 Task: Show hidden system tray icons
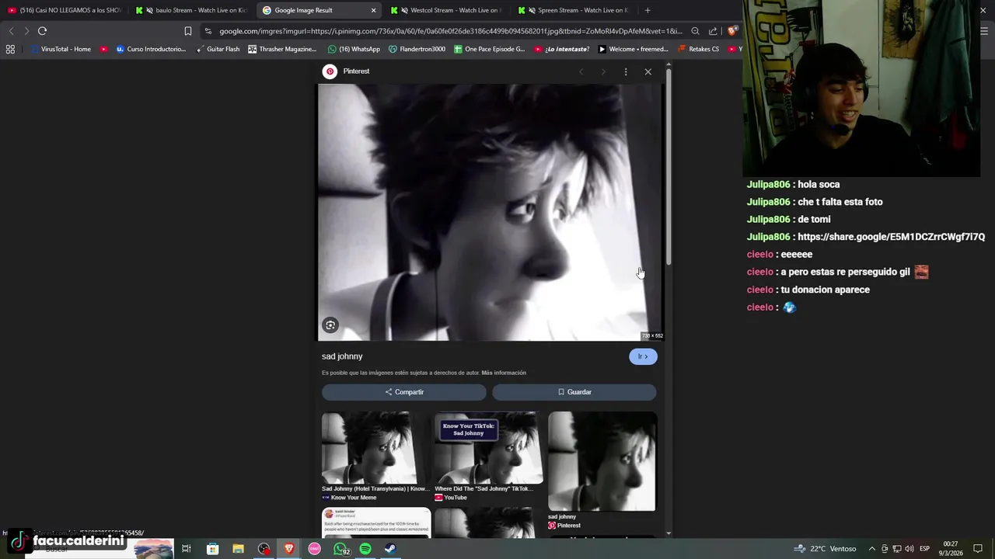[x=871, y=549]
